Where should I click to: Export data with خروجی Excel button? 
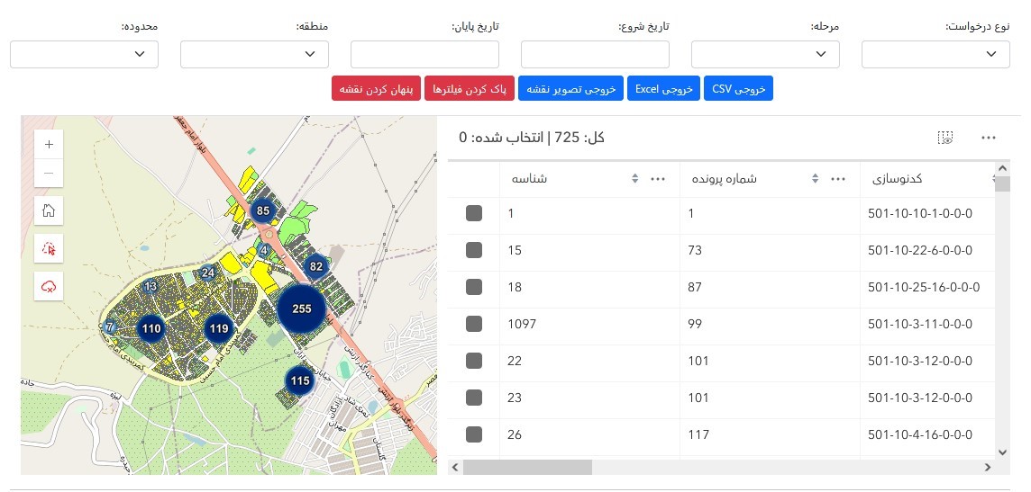(663, 88)
